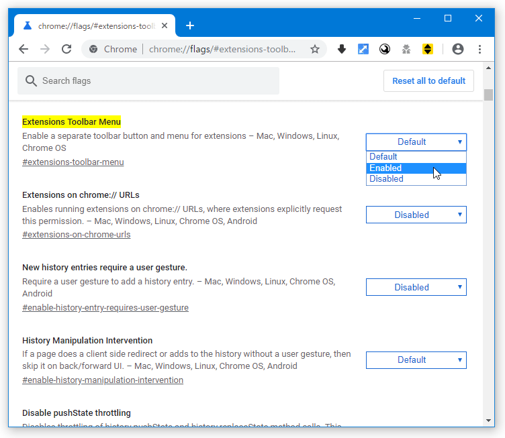Click the magnifier icon in Search flags

[31, 80]
